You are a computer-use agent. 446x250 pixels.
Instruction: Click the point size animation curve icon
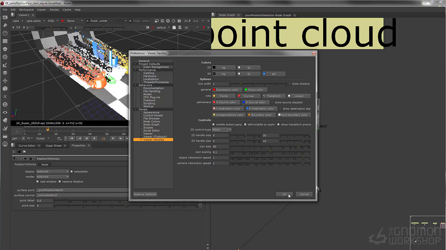click(x=201, y=206)
